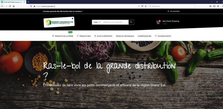Image resolution: width=223 pixels, height=109 pixels.
Task: Go to Cosmétique Bio section
Action: pos(145,36)
